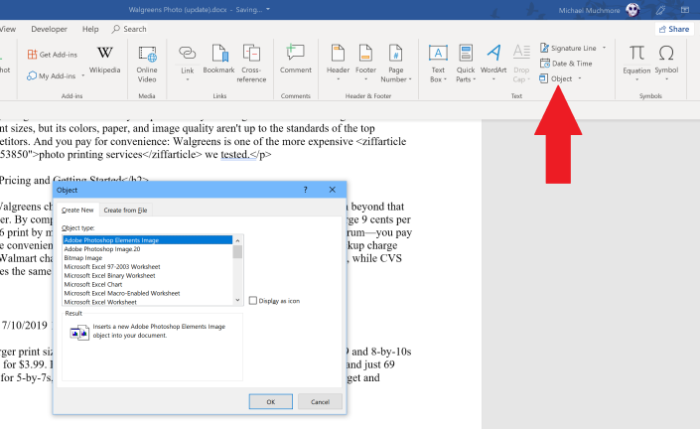Screen dimensions: 700x429
Task: Click the Object insert icon
Action: click(x=543, y=78)
